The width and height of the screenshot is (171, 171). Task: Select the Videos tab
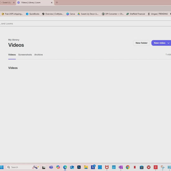tap(12, 55)
